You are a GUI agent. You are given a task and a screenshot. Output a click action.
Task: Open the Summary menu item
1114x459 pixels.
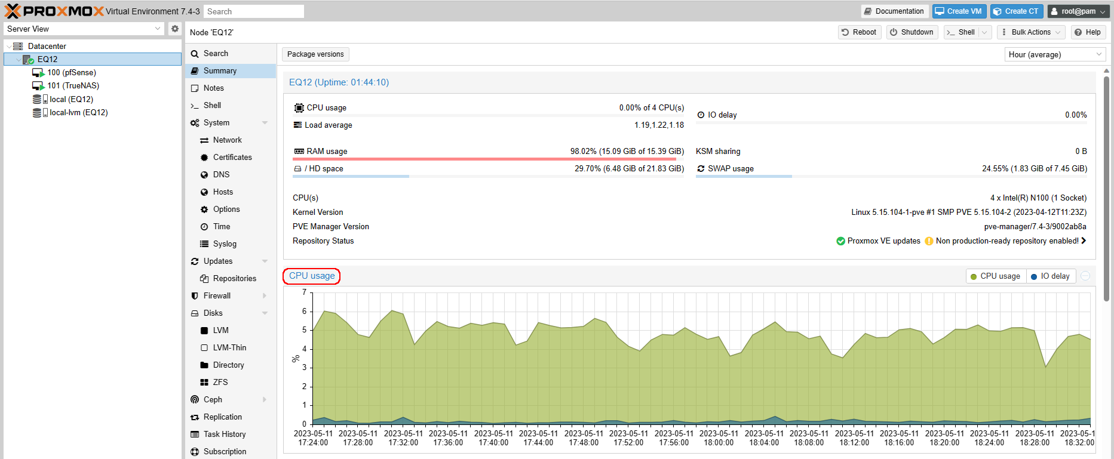click(231, 71)
